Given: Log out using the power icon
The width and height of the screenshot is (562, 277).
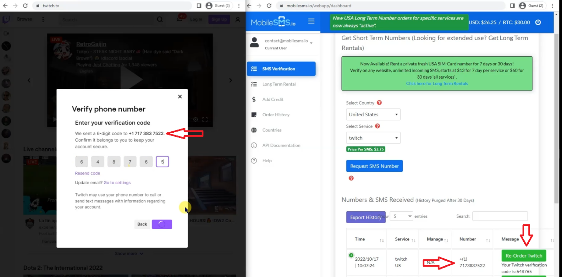Looking at the screenshot, I should (538, 22).
